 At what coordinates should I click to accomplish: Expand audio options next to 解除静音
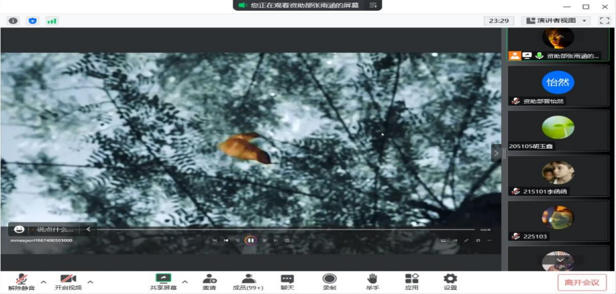pyautogui.click(x=44, y=282)
